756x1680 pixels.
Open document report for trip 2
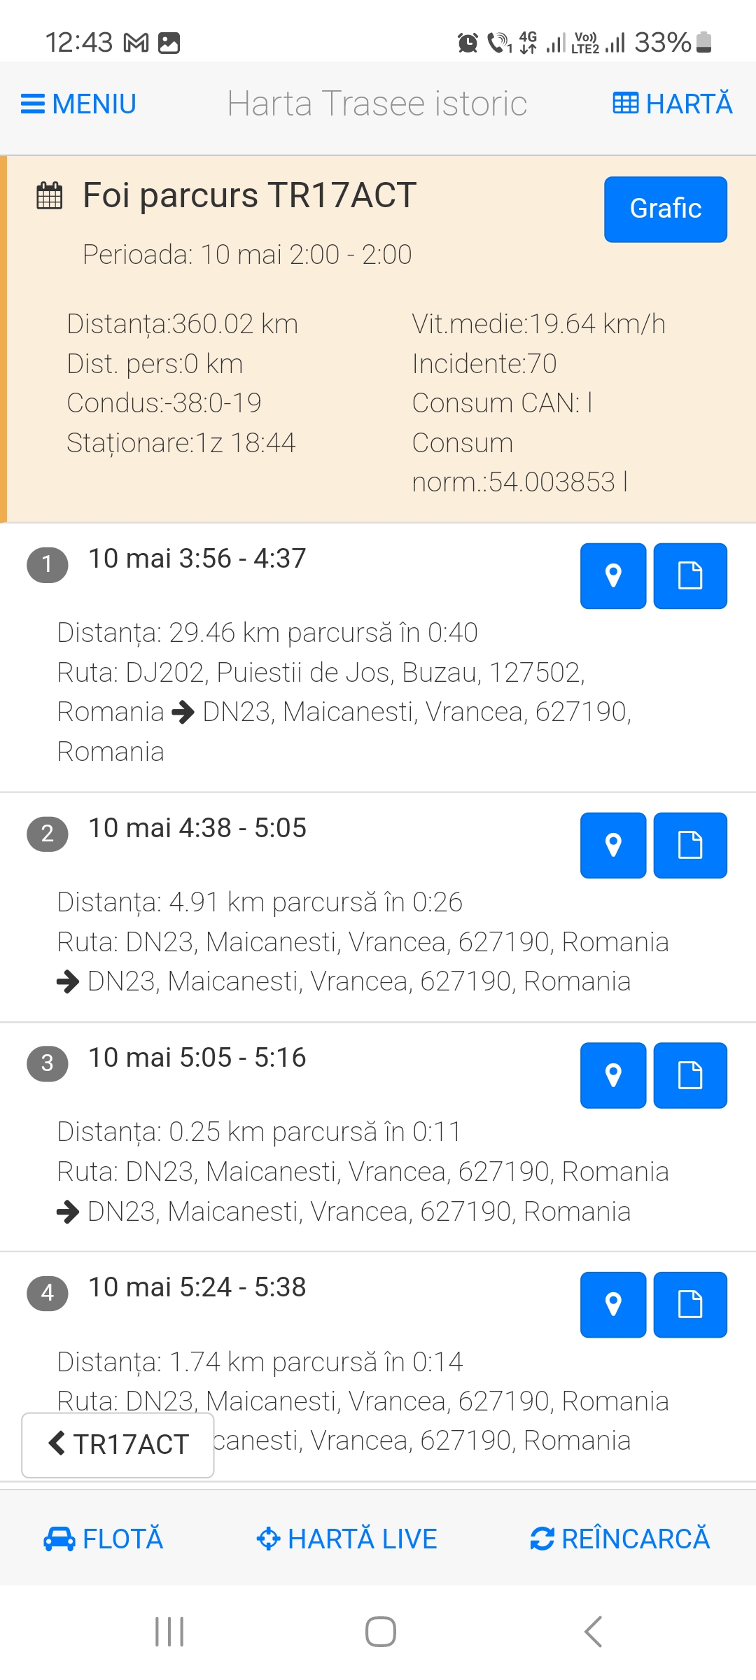tap(689, 846)
